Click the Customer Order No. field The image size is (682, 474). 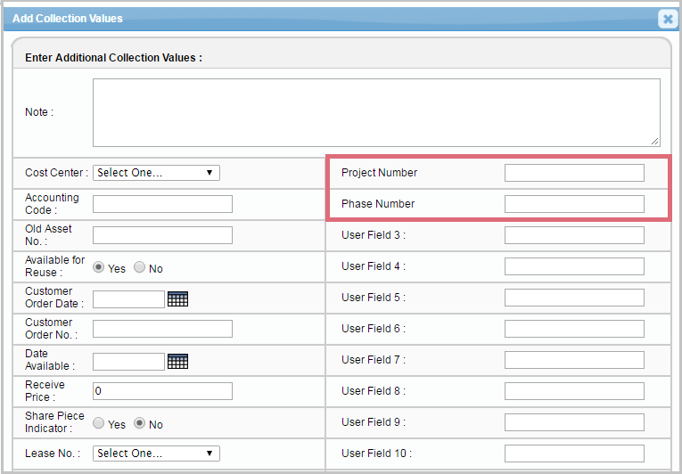(x=162, y=329)
